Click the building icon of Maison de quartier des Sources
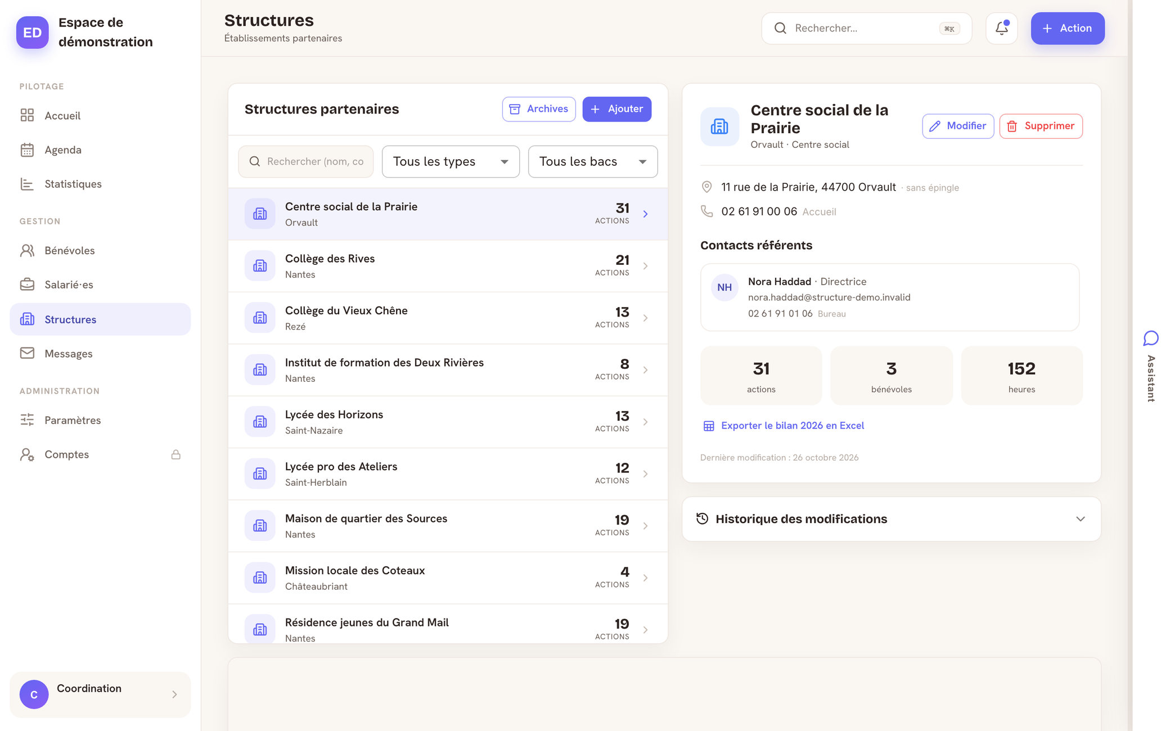The width and height of the screenshot is (1170, 731). tap(260, 526)
